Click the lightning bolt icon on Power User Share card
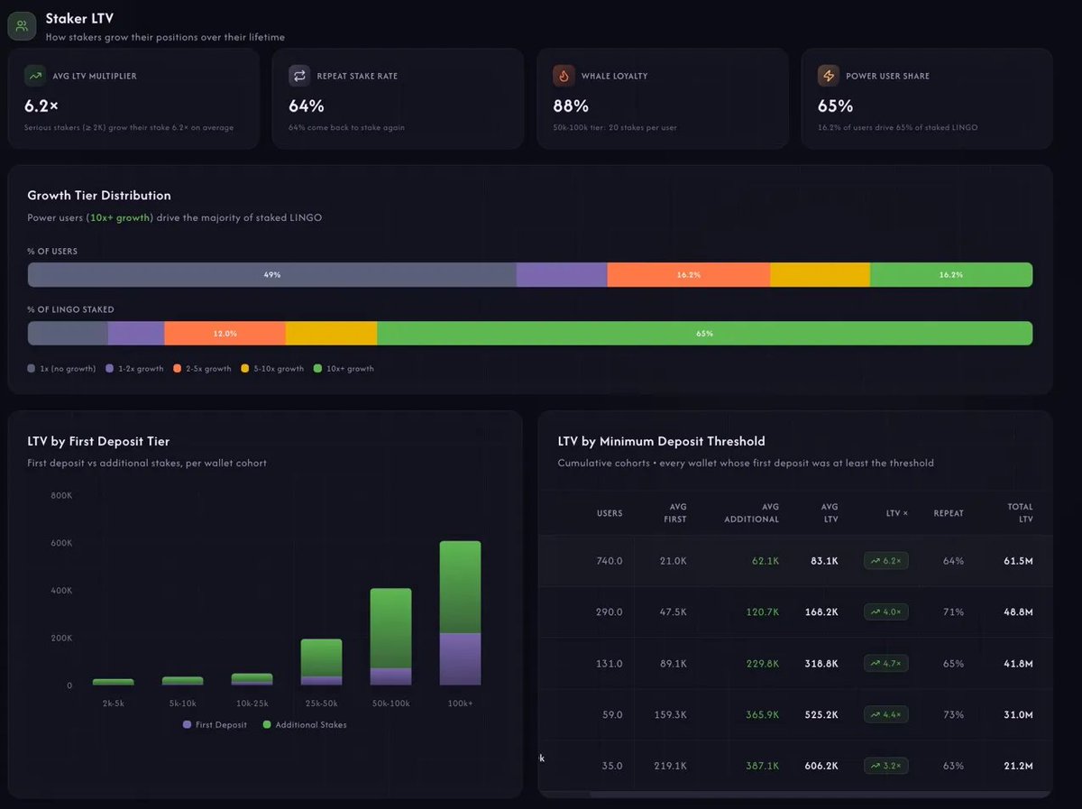 (x=830, y=76)
